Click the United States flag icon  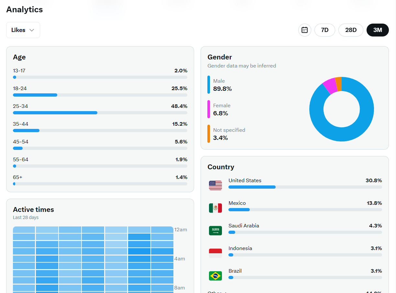[215, 185]
